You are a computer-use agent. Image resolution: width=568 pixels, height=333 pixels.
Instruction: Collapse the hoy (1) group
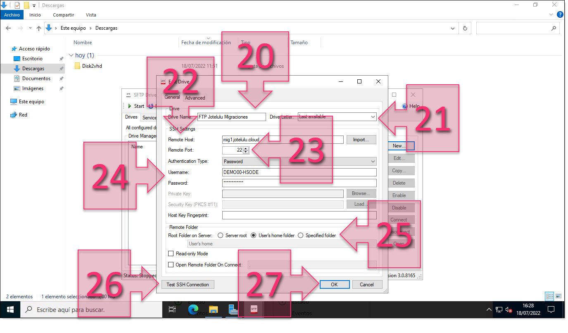pos(71,55)
